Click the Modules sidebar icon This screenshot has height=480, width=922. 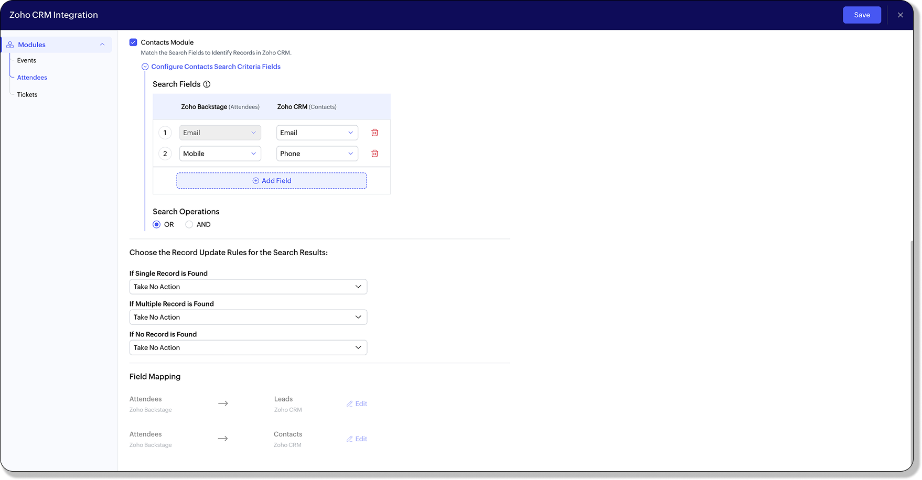[10, 45]
